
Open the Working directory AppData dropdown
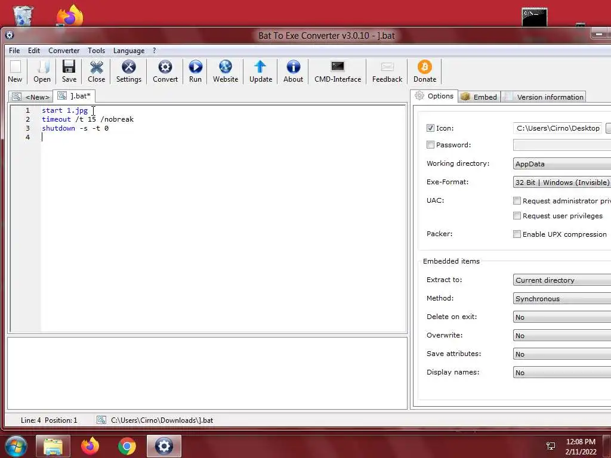point(562,163)
